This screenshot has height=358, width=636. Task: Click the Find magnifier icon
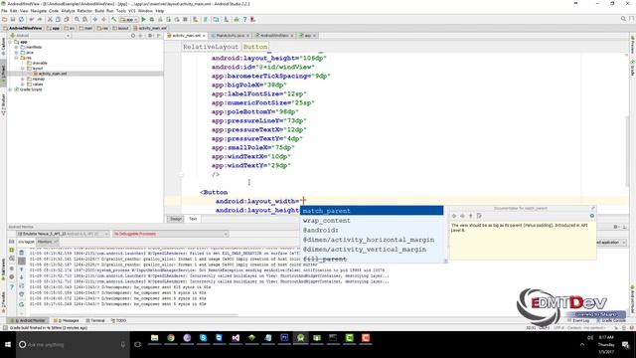(77, 20)
